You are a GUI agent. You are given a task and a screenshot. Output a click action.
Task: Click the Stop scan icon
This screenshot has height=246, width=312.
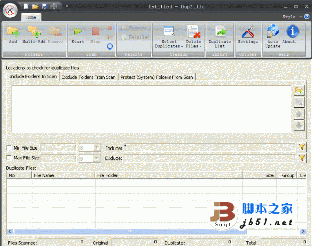[x=96, y=34]
